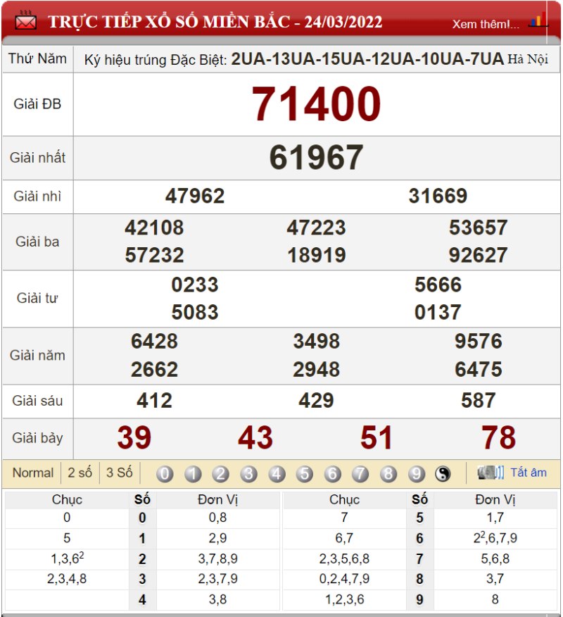Select the digit 4 ball filter

pos(277,474)
